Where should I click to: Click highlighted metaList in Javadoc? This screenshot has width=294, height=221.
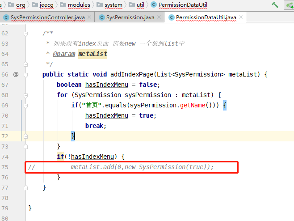coord(92,54)
